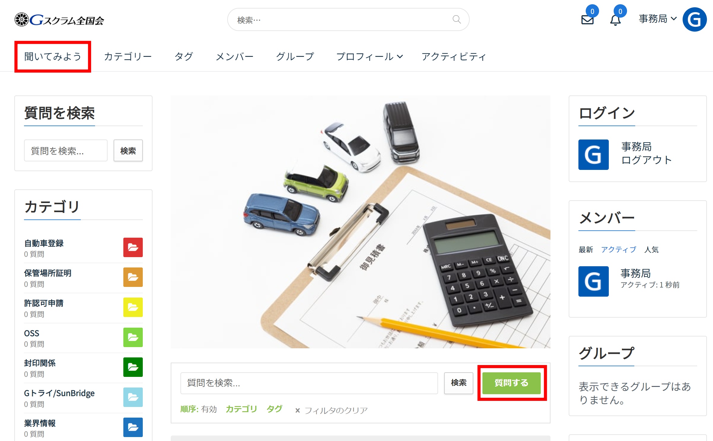The width and height of the screenshot is (713, 441).
Task: Go to the 聞いてみよう menu item
Action: click(x=53, y=57)
